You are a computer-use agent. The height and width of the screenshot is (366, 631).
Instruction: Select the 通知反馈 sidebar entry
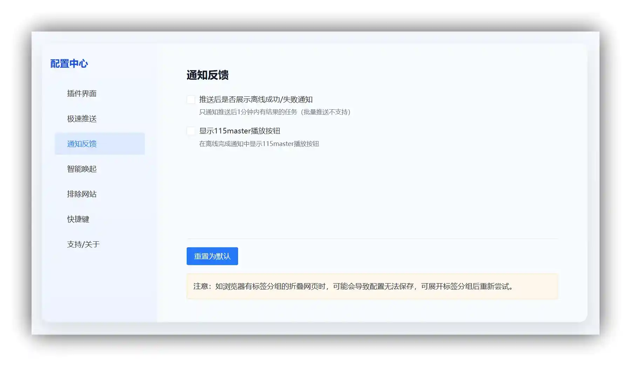(x=82, y=144)
